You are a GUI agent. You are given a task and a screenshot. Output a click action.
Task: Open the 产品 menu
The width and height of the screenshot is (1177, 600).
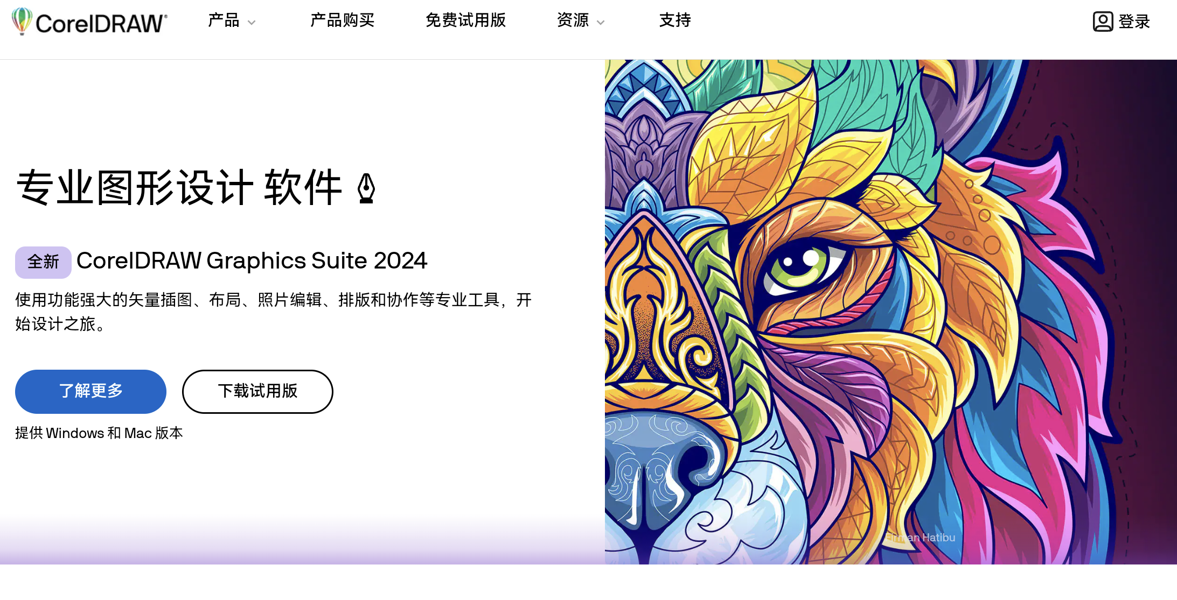[x=224, y=20]
